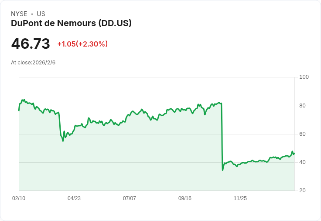Click the 40 value on the price axis
This screenshot has height=221, width=321.
click(x=302, y=162)
